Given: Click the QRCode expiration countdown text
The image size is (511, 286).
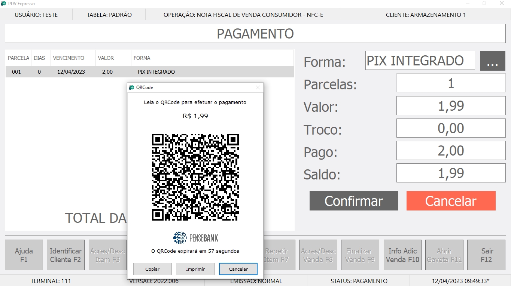Looking at the screenshot, I should click(195, 251).
